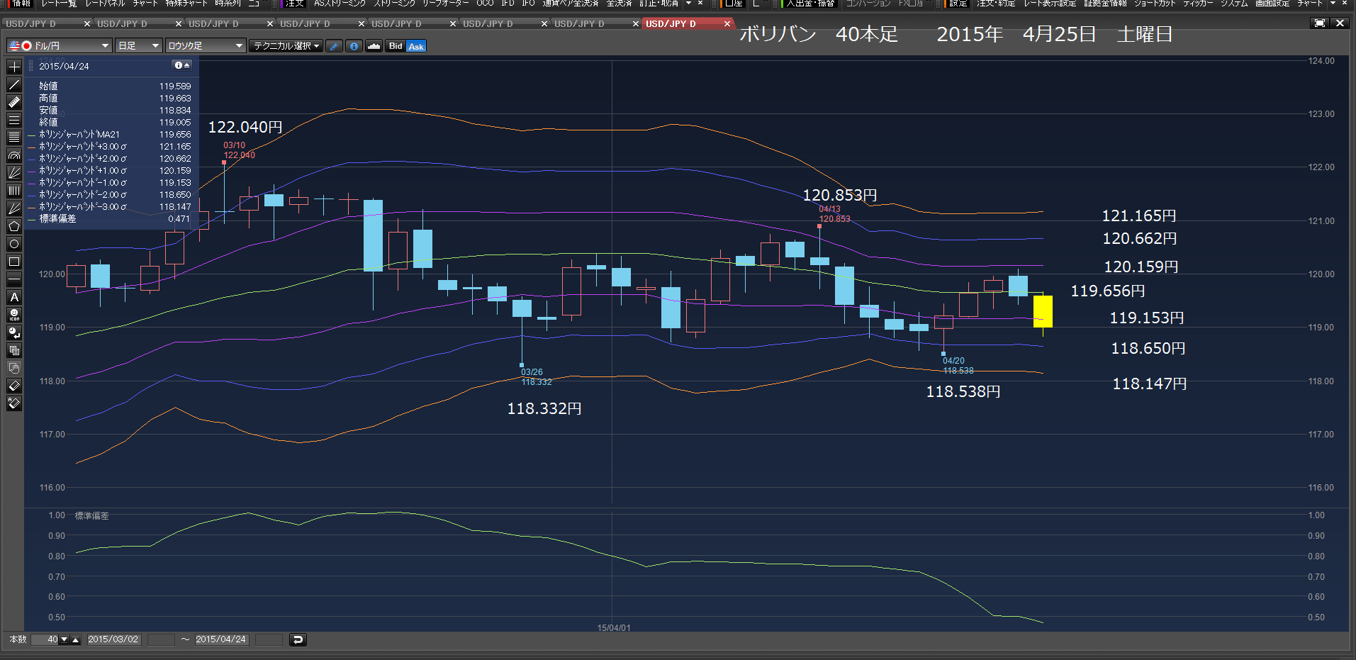Select the Fibonacci fan tool

tap(14, 173)
